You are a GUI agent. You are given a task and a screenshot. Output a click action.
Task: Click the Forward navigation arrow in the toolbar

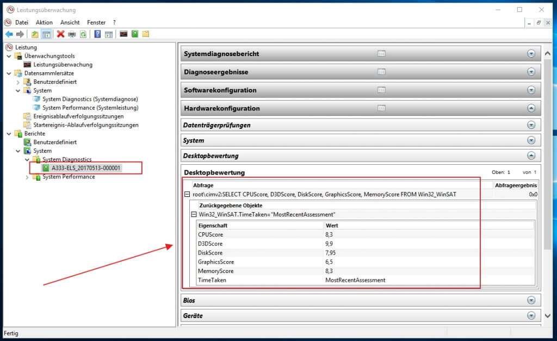click(x=19, y=34)
